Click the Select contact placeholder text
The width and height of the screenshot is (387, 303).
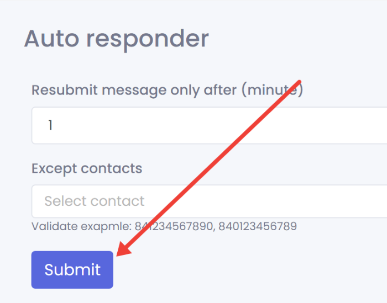pos(95,201)
